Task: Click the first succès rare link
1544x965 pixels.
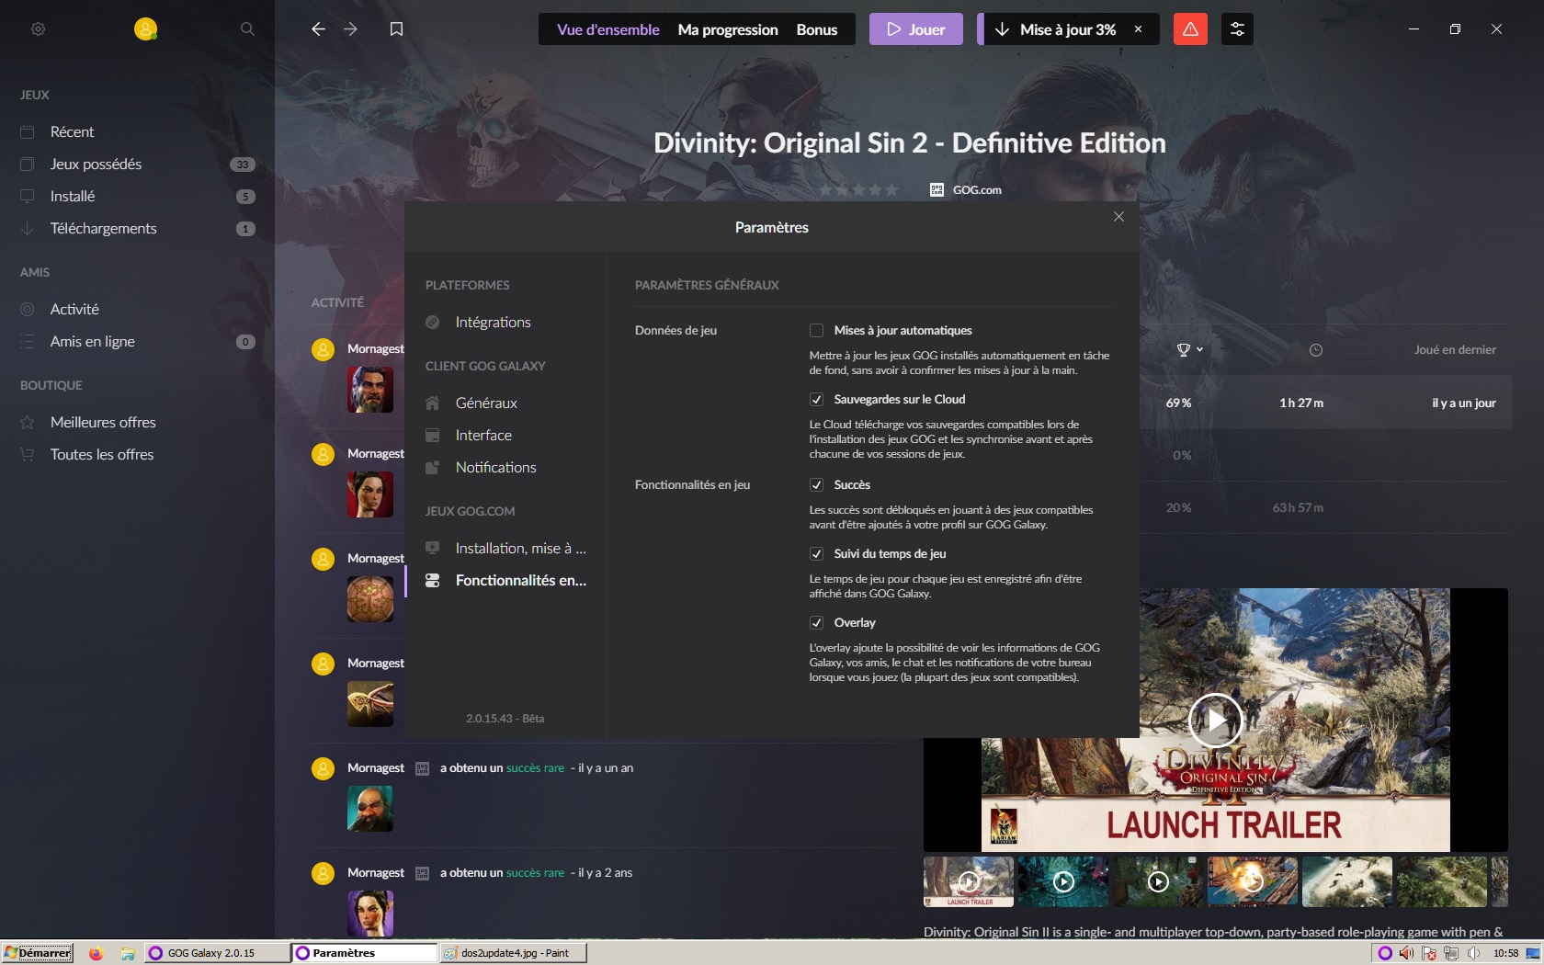Action: tap(535, 767)
